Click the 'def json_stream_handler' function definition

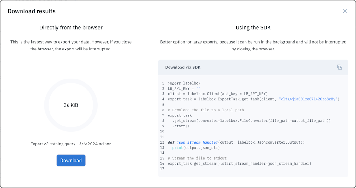(236, 142)
